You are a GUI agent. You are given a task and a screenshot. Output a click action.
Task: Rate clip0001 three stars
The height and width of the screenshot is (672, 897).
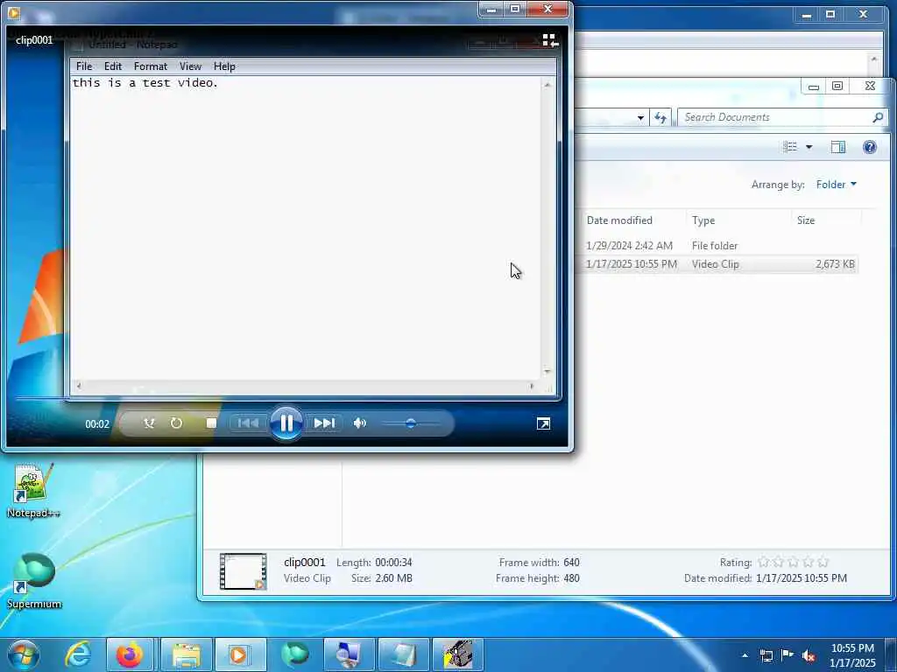tap(793, 563)
